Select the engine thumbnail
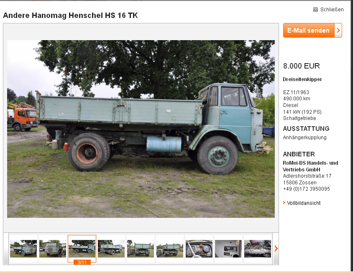 pos(258,249)
